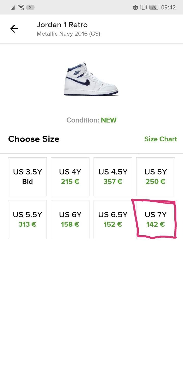
Task: Select size US 6.5Y for 152 €
Action: coord(113,219)
